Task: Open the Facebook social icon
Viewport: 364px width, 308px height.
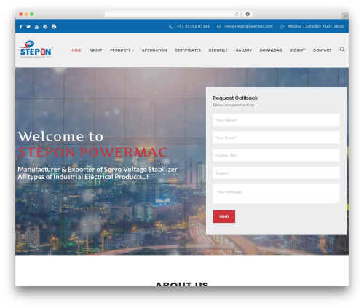Action: (21, 27)
